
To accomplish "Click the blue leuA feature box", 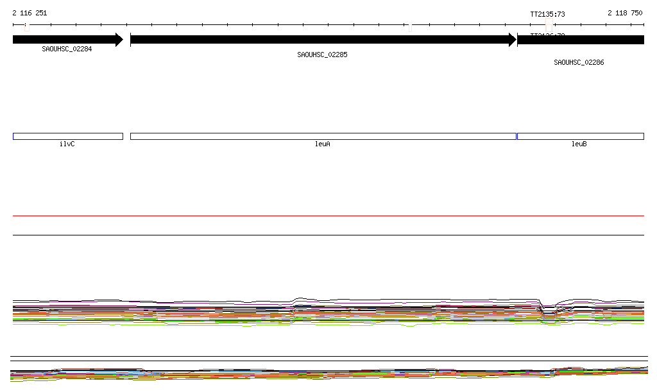I will (323, 136).
